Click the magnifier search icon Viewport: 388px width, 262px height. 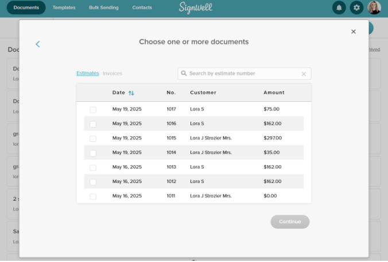click(x=184, y=73)
